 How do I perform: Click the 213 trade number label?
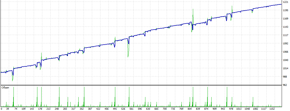(x=49, y=109)
